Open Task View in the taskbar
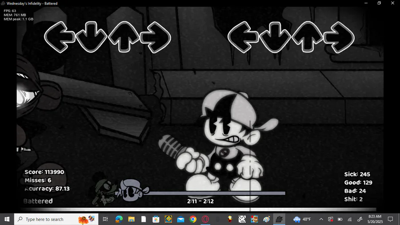The width and height of the screenshot is (400, 225). [x=105, y=219]
